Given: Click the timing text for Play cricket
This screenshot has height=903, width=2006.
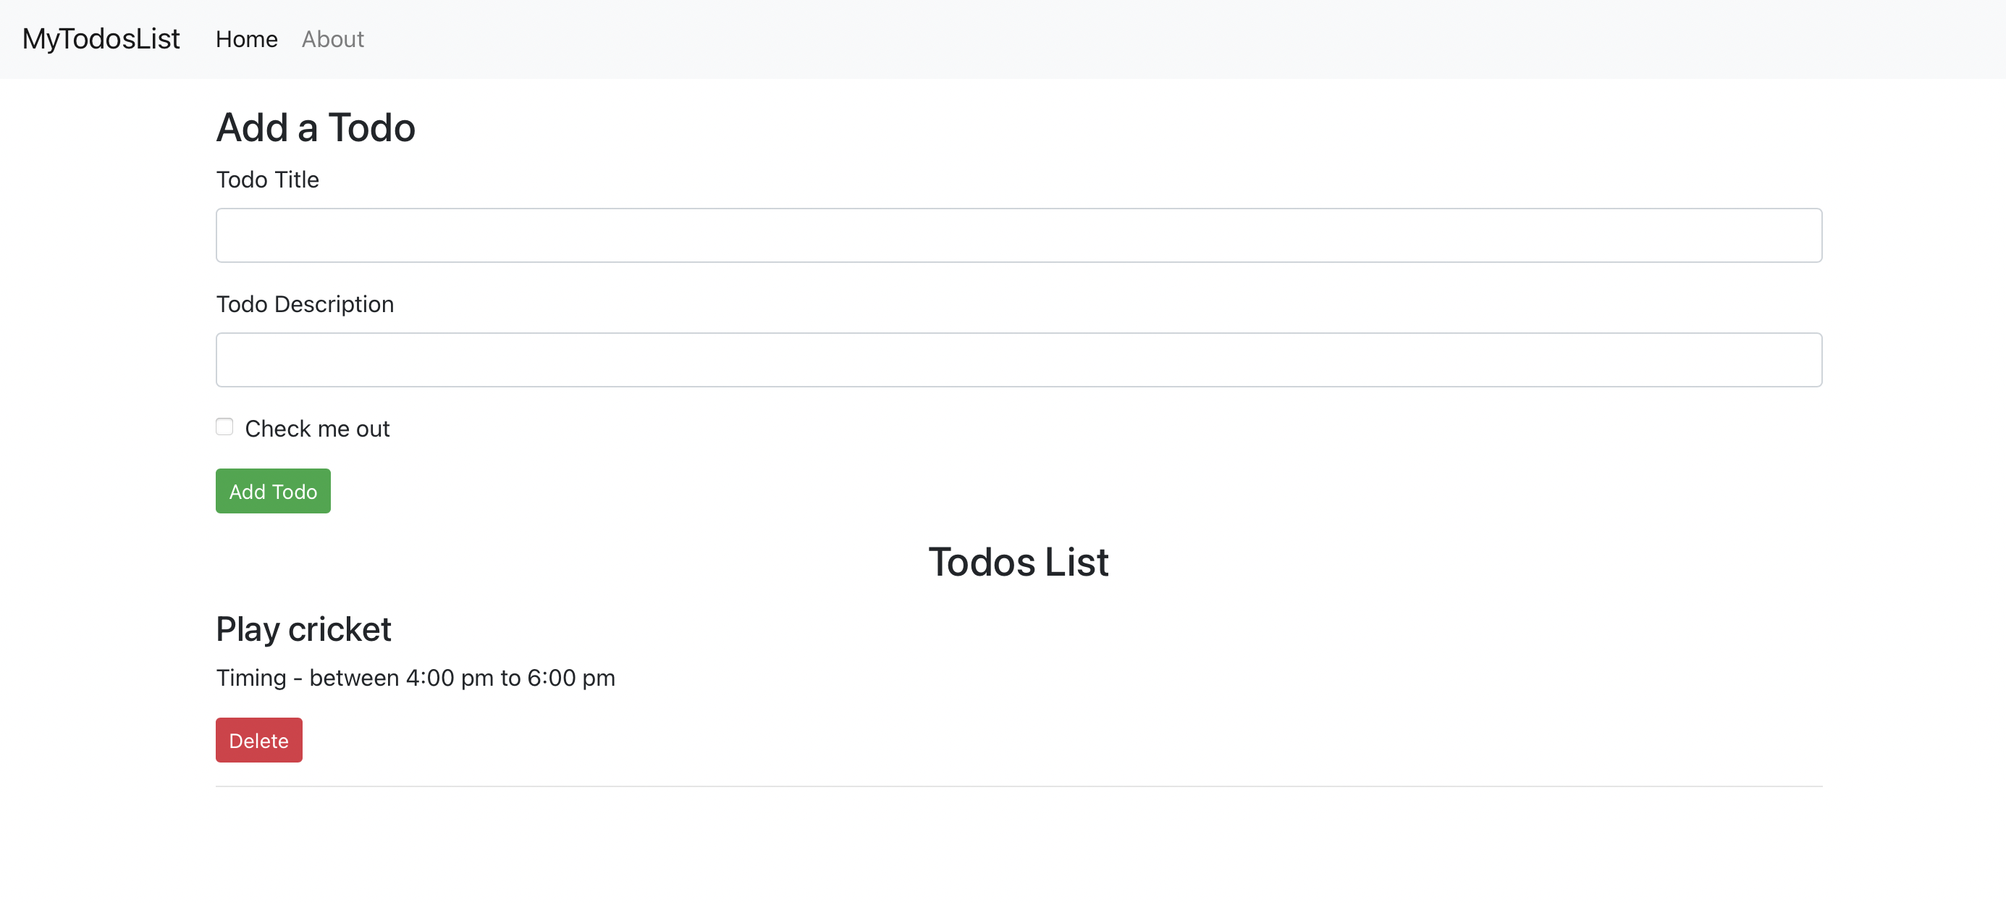Looking at the screenshot, I should coord(415,677).
